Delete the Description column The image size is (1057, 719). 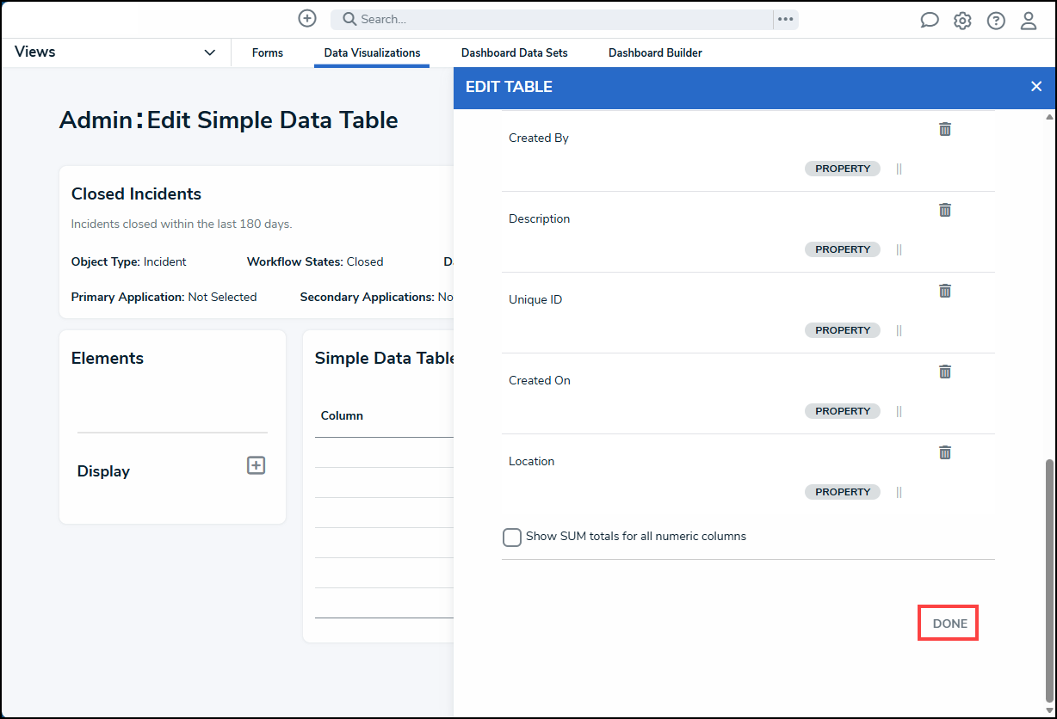[x=945, y=210]
